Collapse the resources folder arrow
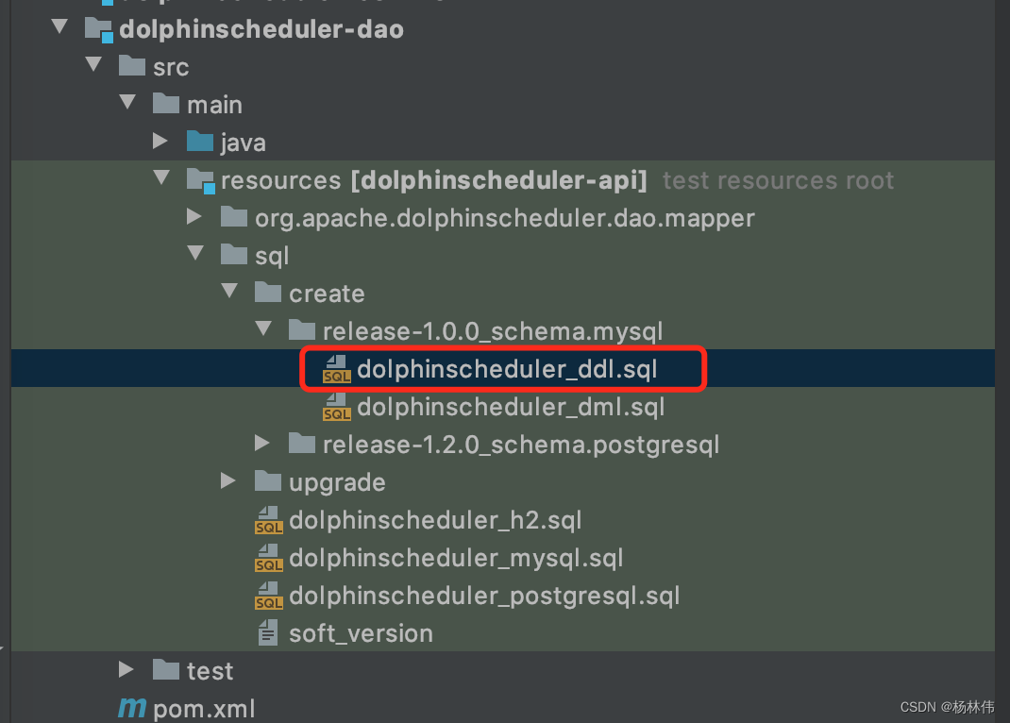 161,177
